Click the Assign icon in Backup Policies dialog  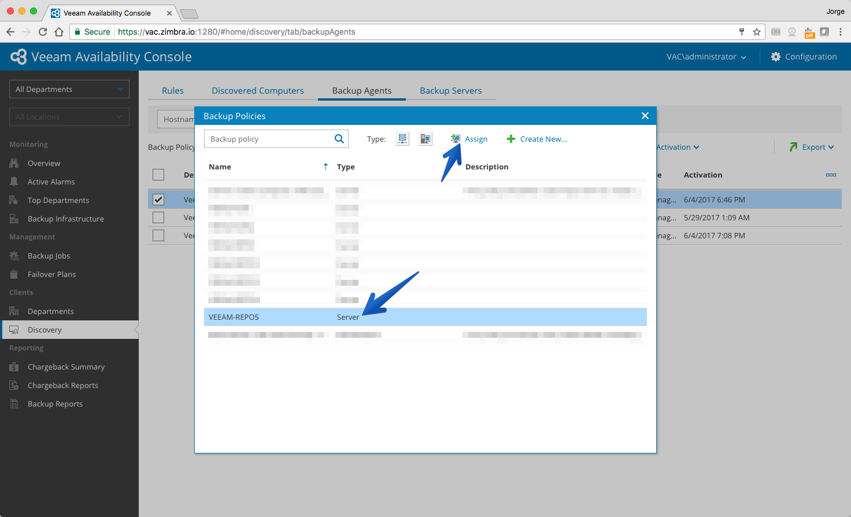coord(456,139)
